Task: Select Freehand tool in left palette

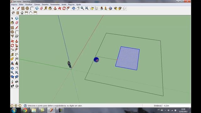Action: [x=17, y=36]
